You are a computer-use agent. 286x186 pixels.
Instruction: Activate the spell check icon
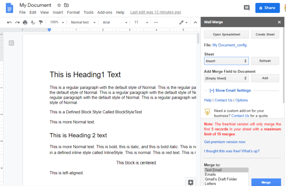pos(33,22)
